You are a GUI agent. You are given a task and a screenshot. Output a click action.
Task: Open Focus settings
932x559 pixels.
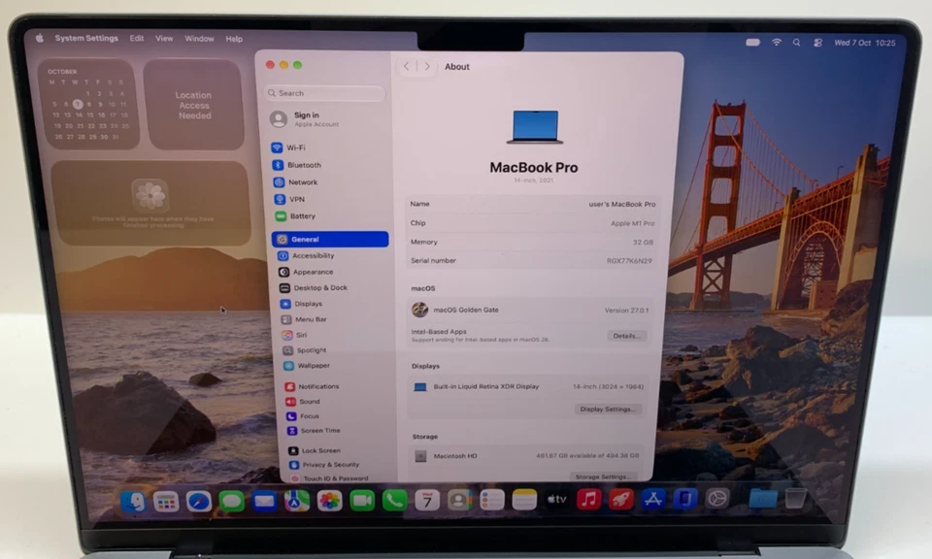[x=303, y=416]
